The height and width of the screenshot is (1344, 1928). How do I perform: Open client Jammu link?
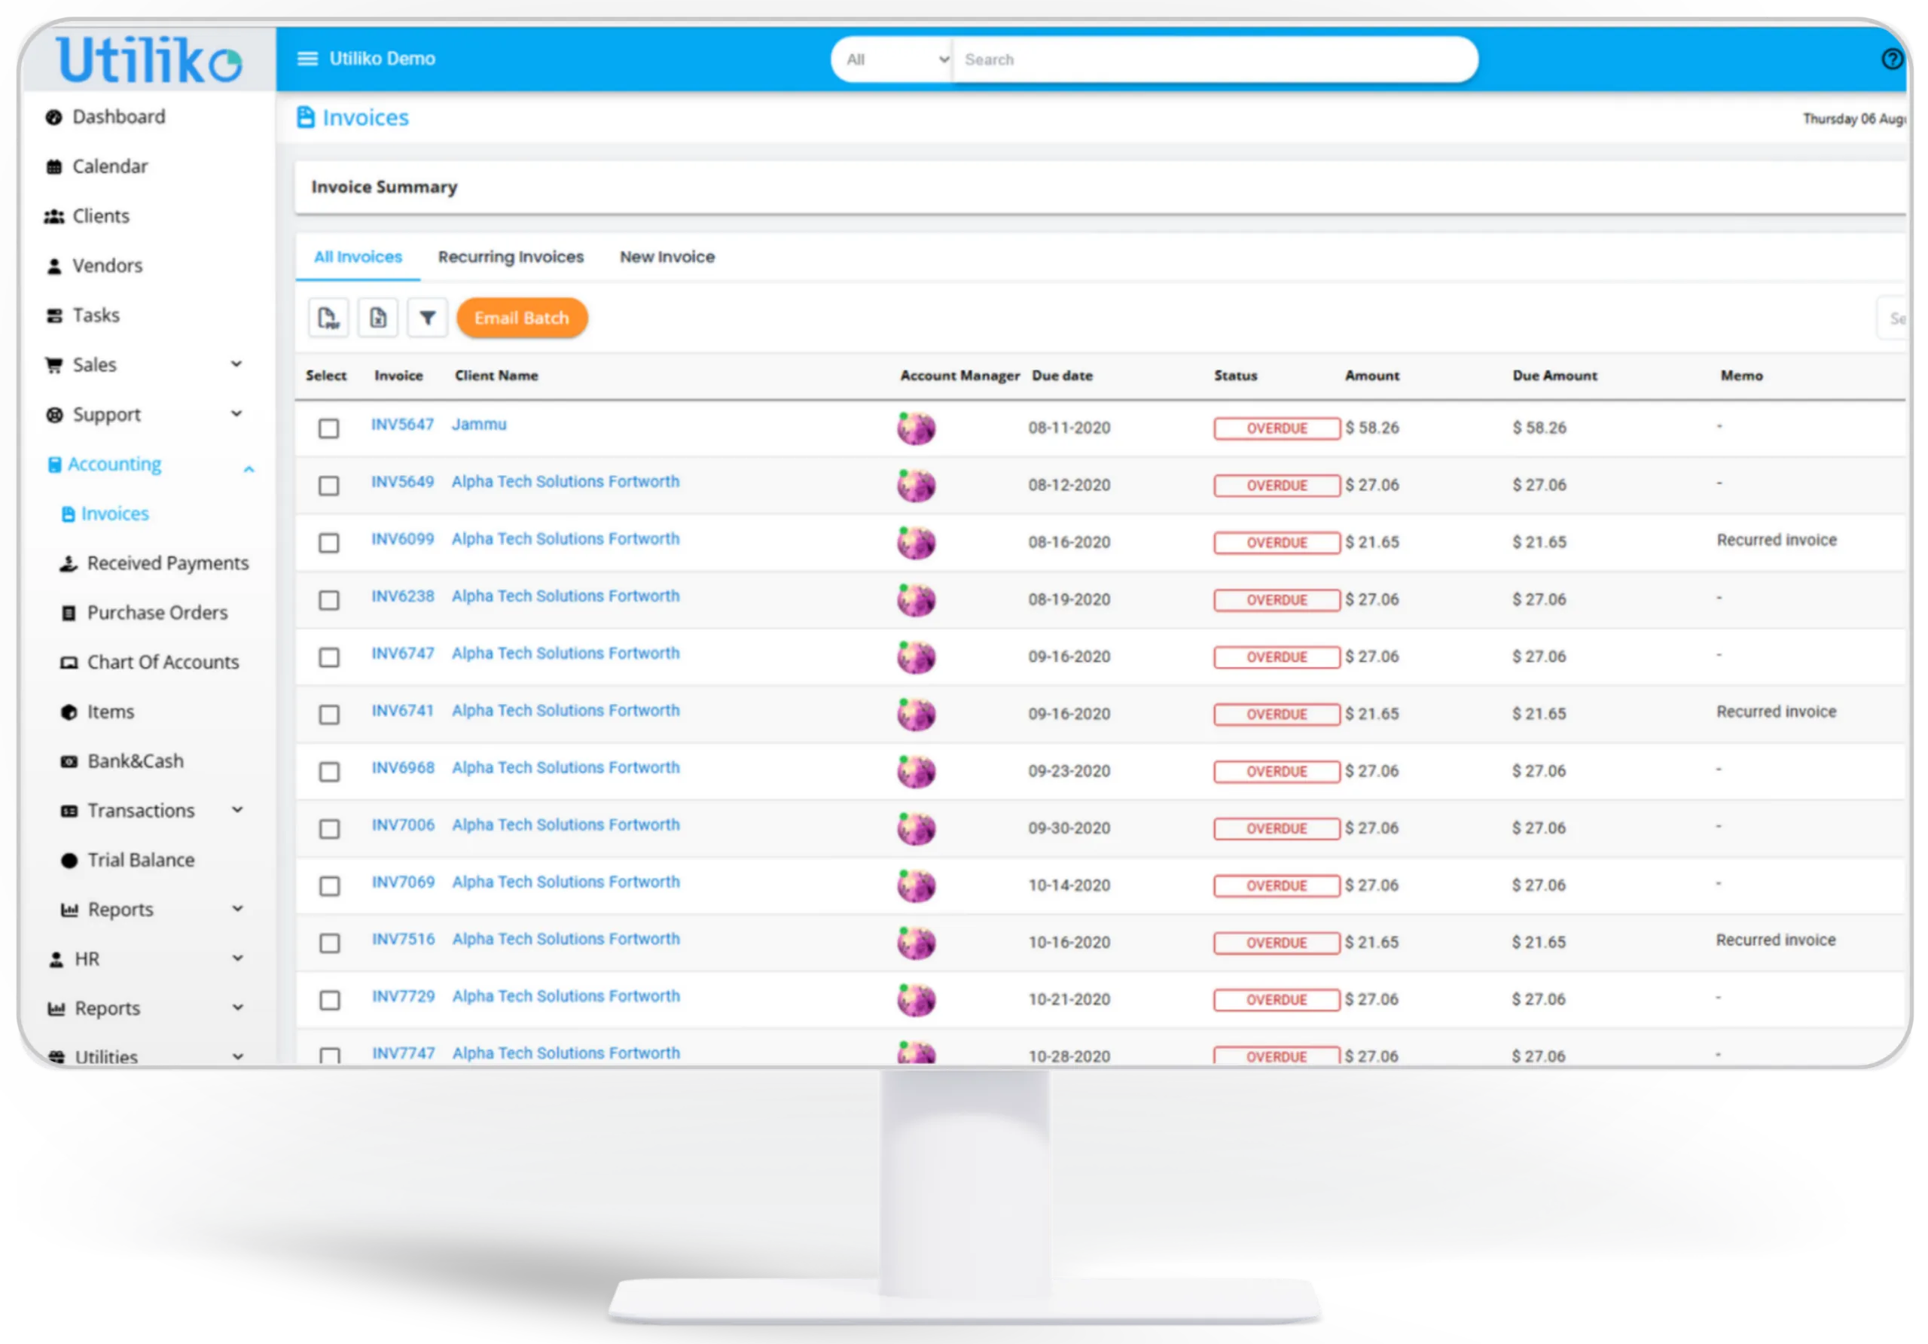point(480,425)
